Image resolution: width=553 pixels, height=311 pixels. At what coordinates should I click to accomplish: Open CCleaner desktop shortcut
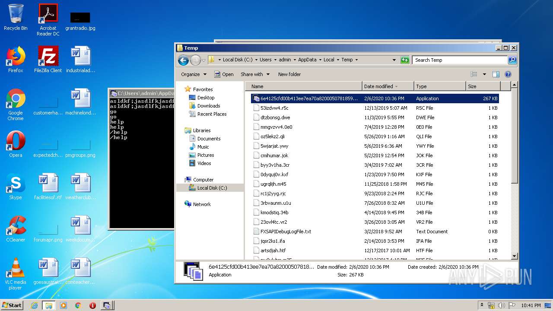pos(16,229)
